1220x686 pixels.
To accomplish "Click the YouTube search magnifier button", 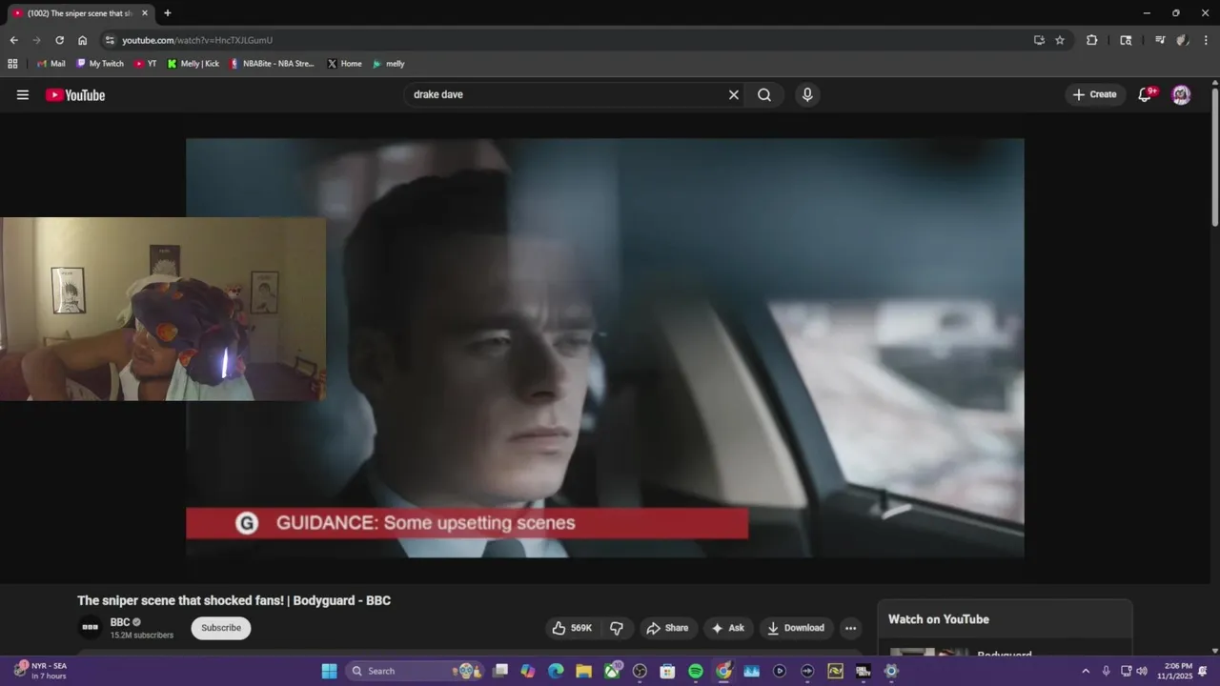I will click(764, 94).
